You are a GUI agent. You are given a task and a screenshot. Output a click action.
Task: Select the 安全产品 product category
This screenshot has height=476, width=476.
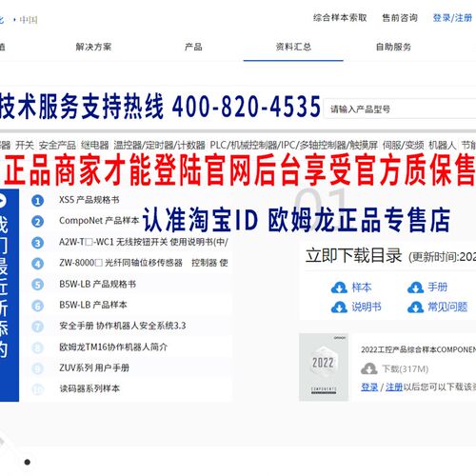(x=57, y=146)
